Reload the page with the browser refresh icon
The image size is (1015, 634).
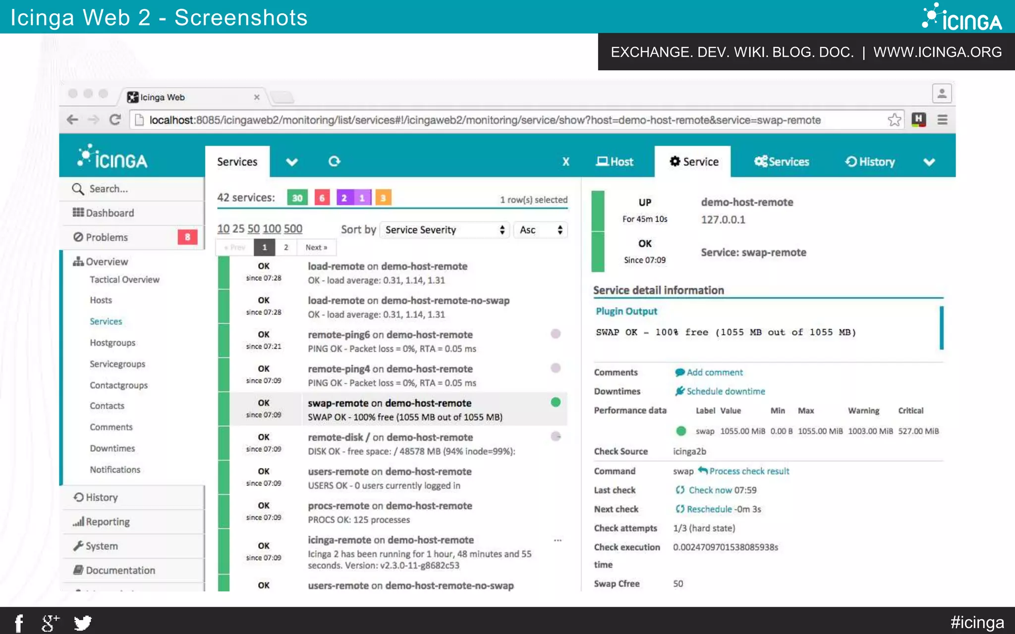115,119
